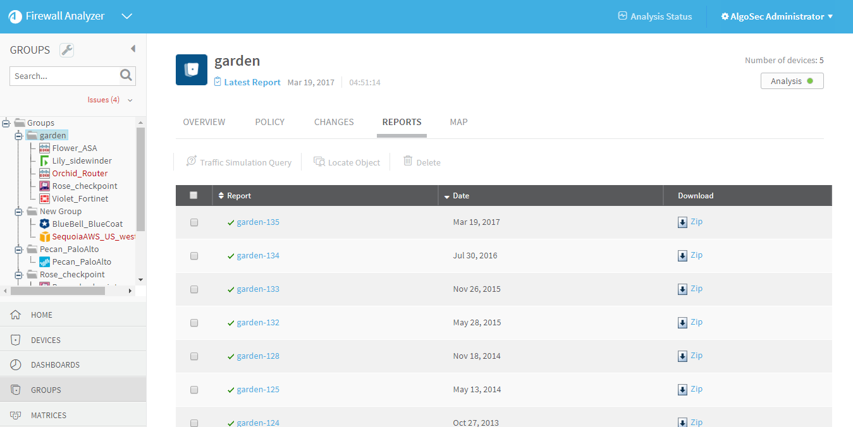Viewport: 853px width, 427px height.
Task: Click the Locate Object icon
Action: click(319, 162)
